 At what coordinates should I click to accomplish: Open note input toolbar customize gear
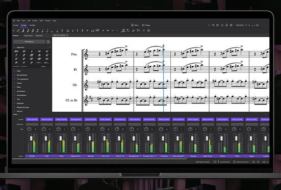[148, 31]
